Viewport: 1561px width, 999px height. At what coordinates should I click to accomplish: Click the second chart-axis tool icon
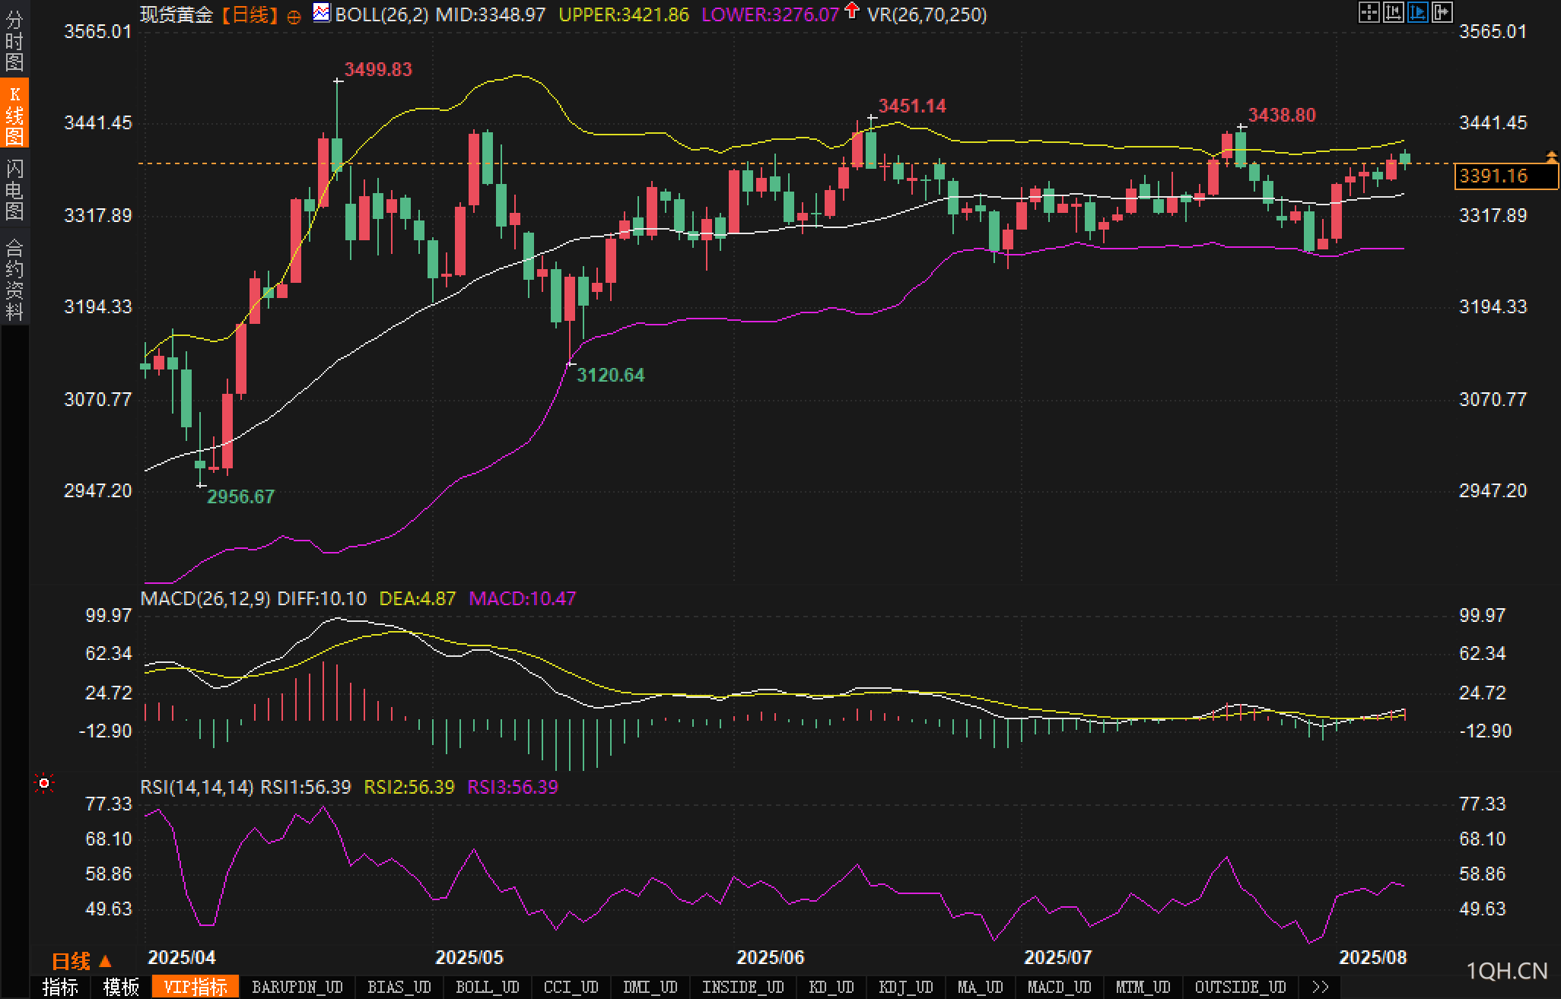(x=1393, y=12)
